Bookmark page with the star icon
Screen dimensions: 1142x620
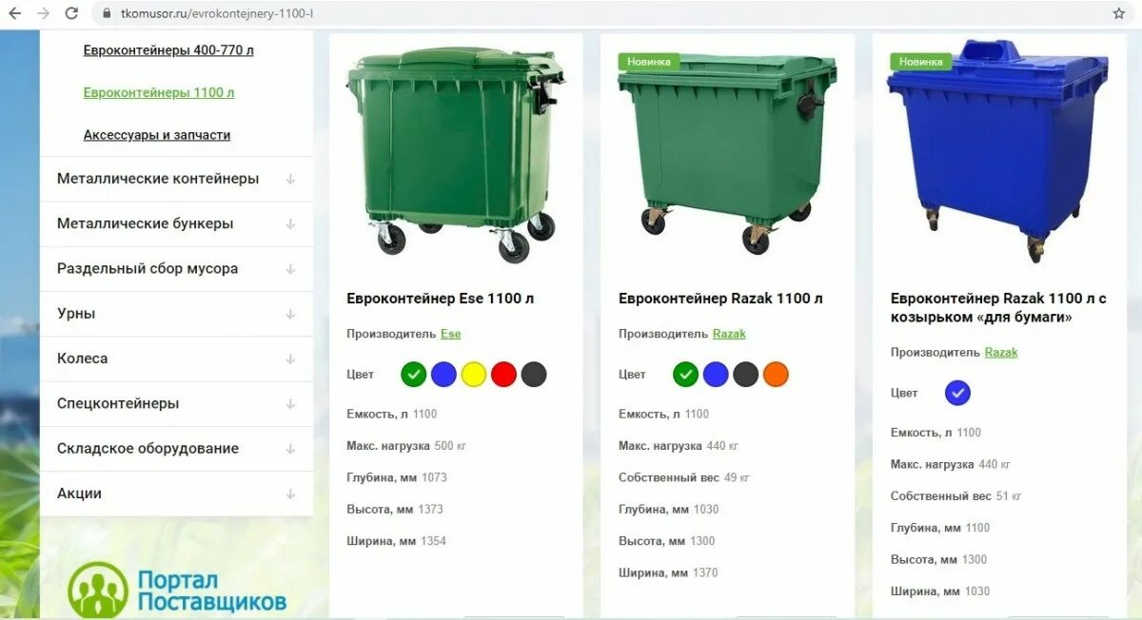1119,13
